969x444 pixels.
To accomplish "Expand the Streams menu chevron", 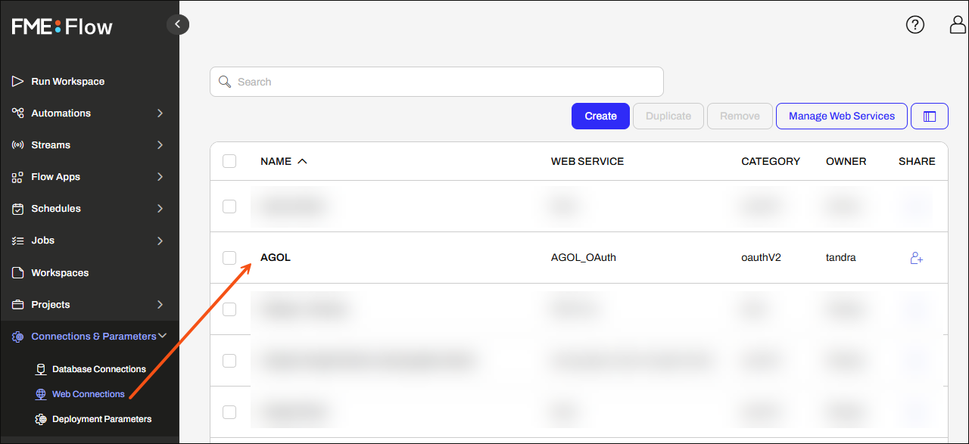I will [x=160, y=144].
